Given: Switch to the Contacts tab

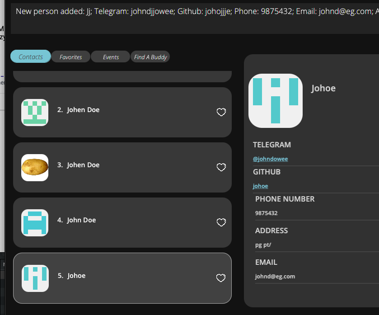Looking at the screenshot, I should point(31,56).
